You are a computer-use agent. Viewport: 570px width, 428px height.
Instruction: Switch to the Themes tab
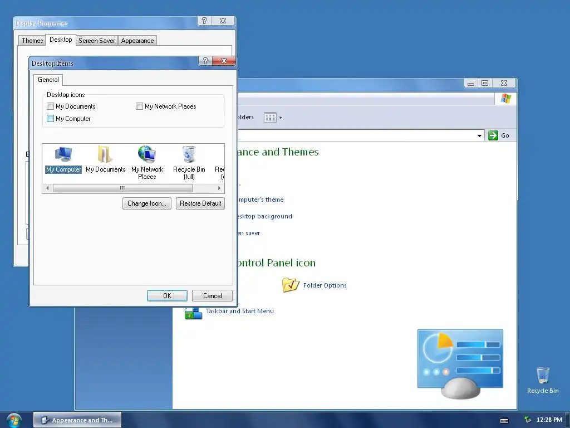click(x=32, y=40)
